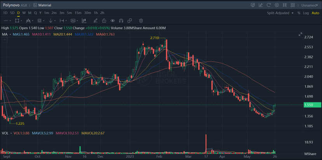Click the 2.710 high price marker
Image resolution: width=322 pixels, height=160 pixels.
(154, 38)
